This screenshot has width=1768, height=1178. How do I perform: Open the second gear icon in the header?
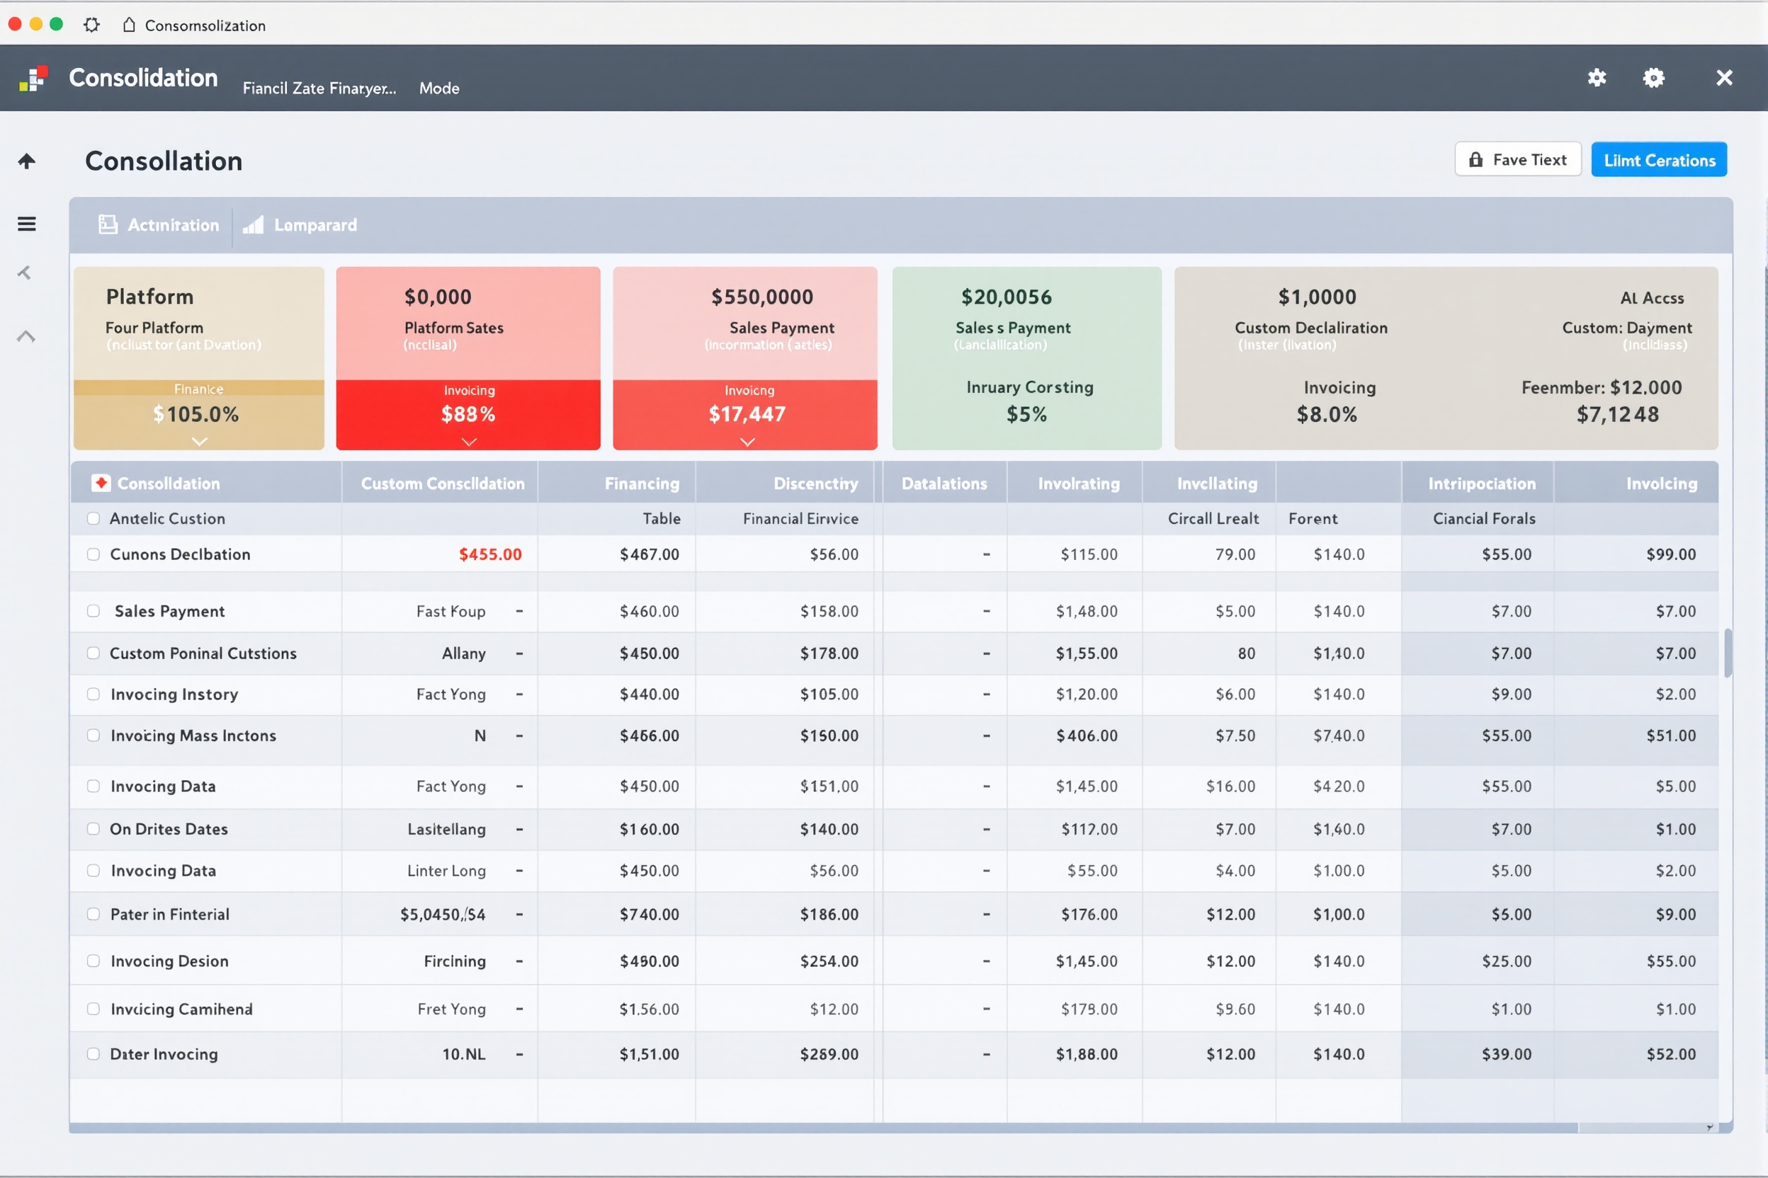click(1654, 77)
